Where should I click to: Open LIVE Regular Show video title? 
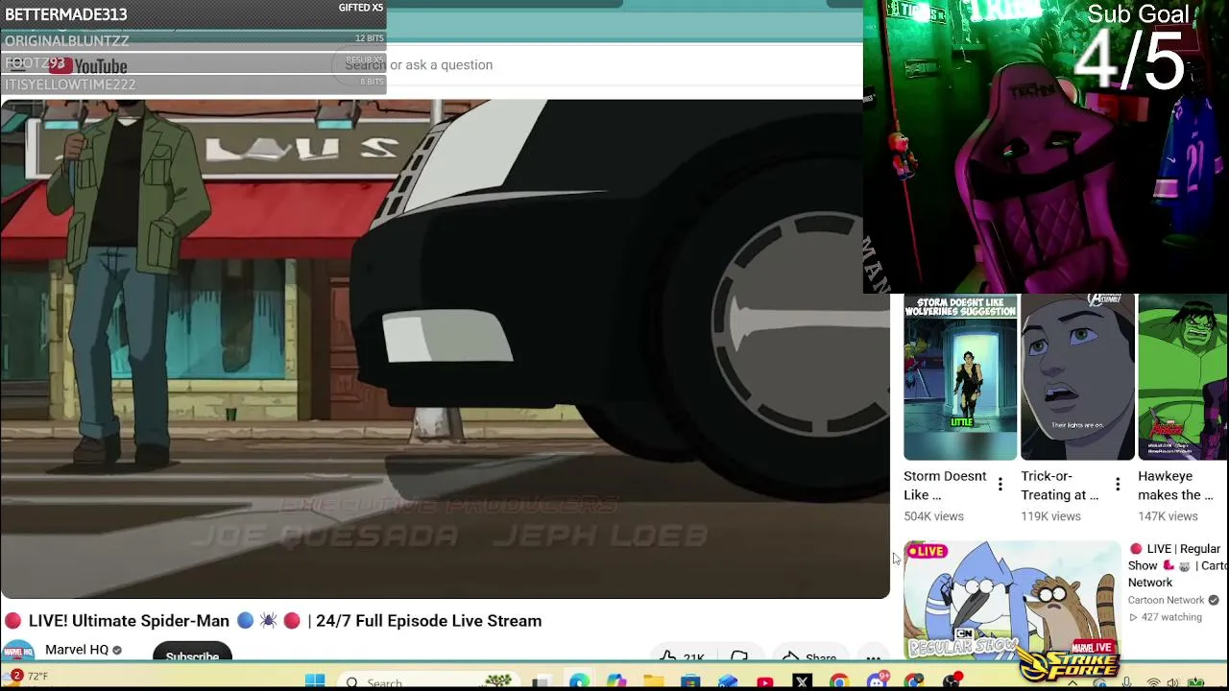1178,565
